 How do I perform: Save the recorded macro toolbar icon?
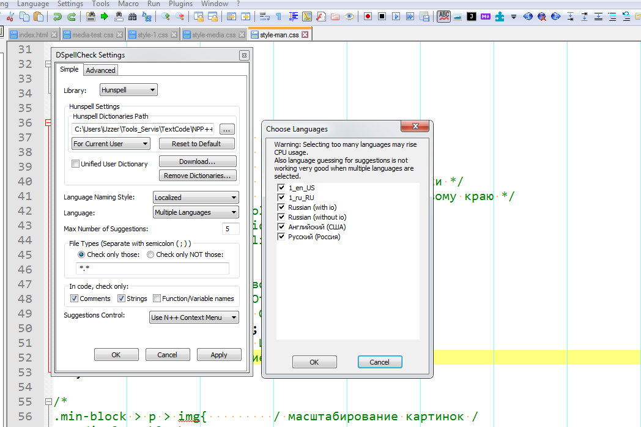[x=424, y=17]
